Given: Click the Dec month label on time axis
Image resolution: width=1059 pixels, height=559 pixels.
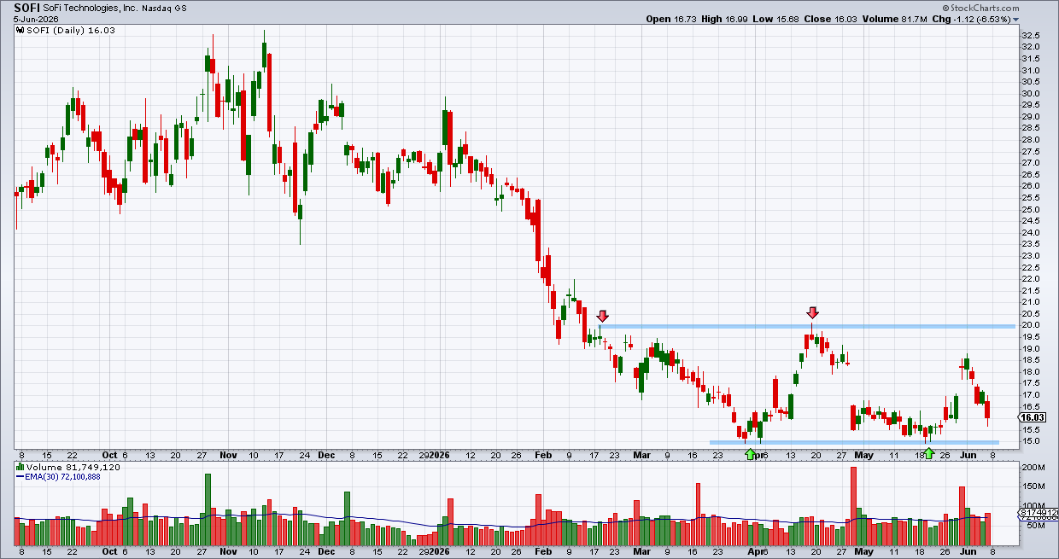Looking at the screenshot, I should click(327, 457).
